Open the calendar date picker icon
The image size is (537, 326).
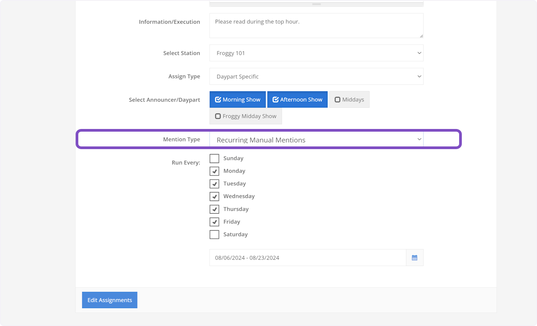414,257
